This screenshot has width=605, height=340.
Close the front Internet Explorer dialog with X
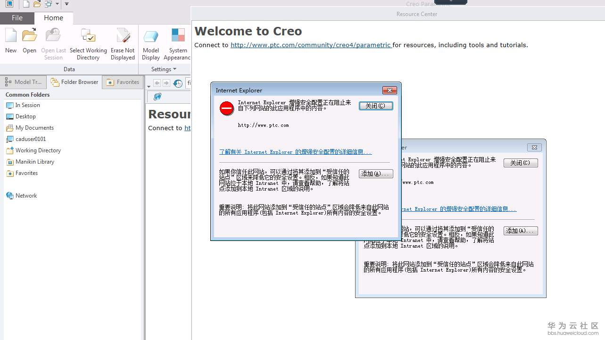390,90
